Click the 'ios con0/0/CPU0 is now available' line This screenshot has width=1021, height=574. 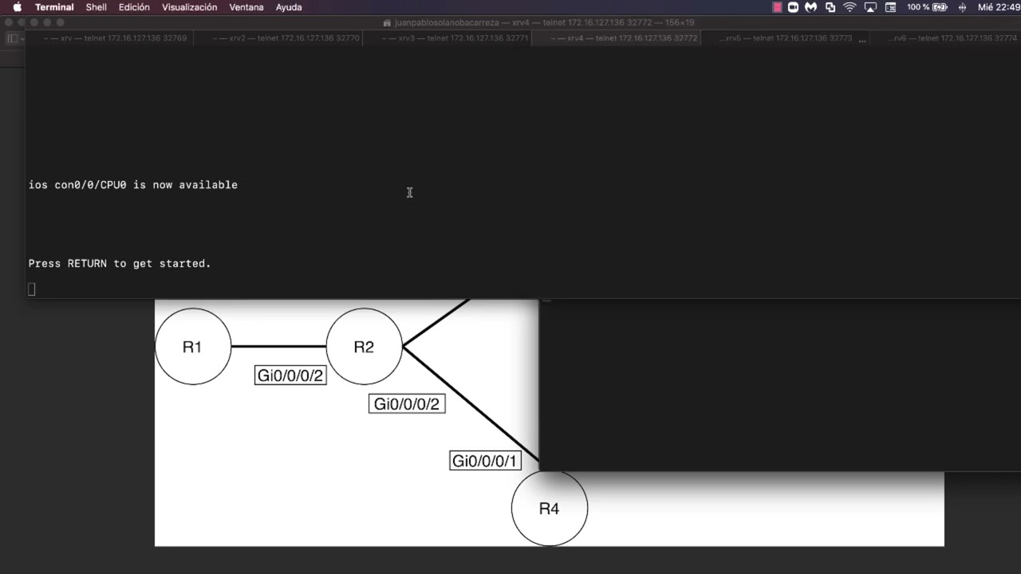[x=133, y=185]
